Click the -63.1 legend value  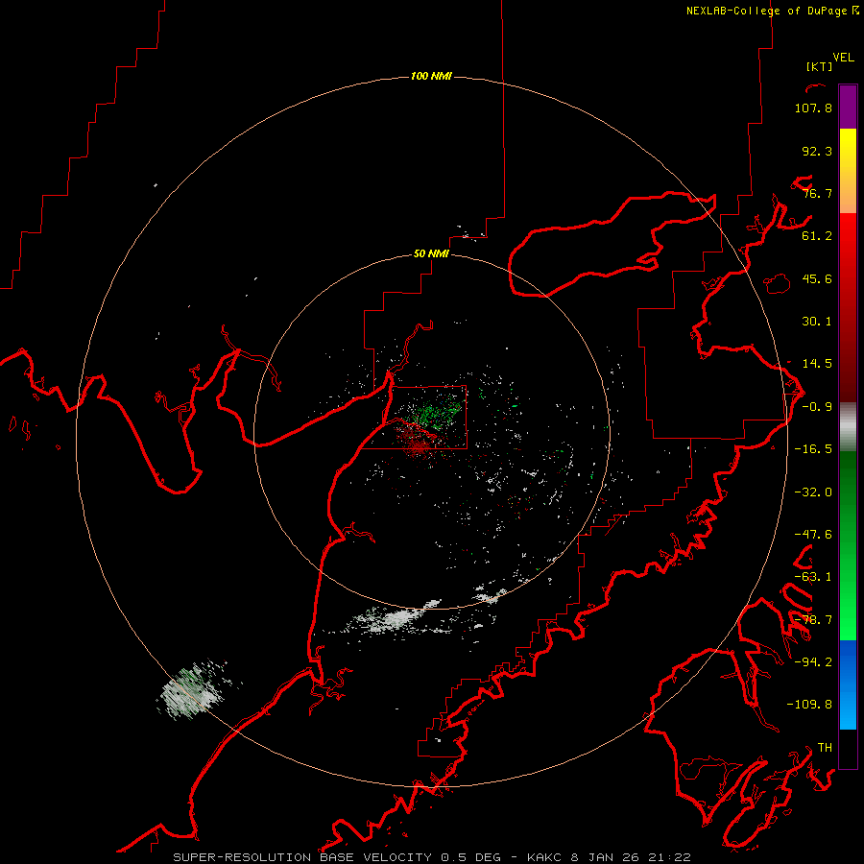[x=813, y=577]
